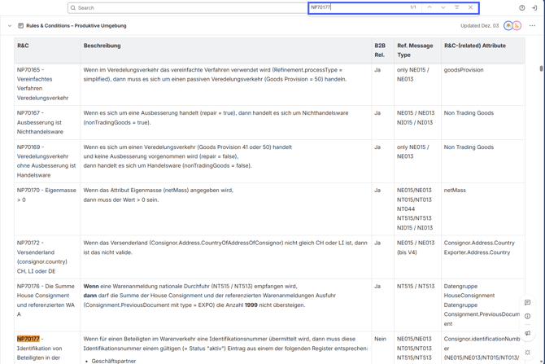This screenshot has width=545, height=364.
Task: Click the second editor avatar
Action: point(517,26)
